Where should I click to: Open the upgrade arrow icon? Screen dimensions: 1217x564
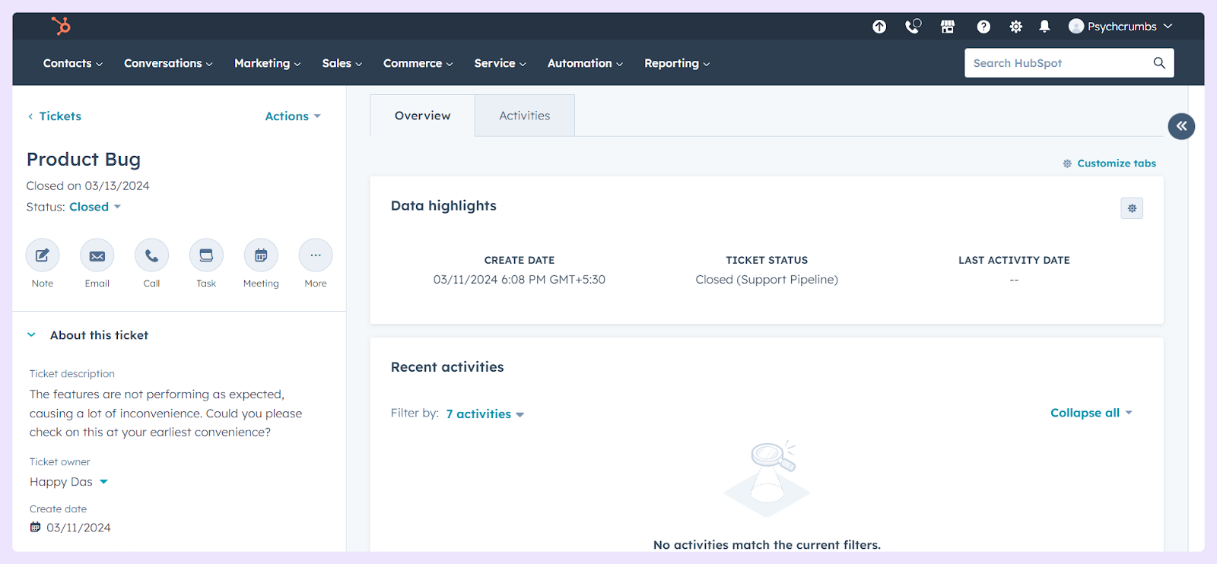[x=879, y=27]
